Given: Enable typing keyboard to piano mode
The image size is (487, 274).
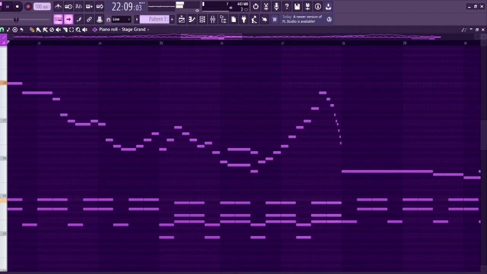Looking at the screenshot, I should pos(58,19).
